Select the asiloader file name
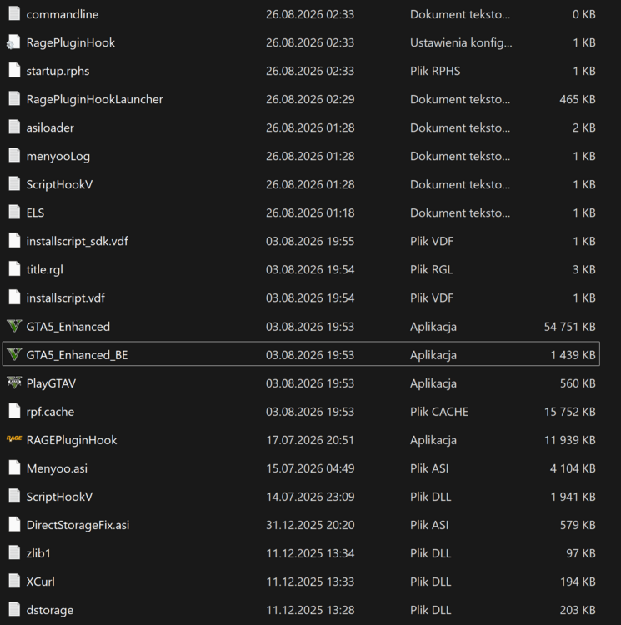Viewport: 621px width, 625px height. (x=50, y=127)
